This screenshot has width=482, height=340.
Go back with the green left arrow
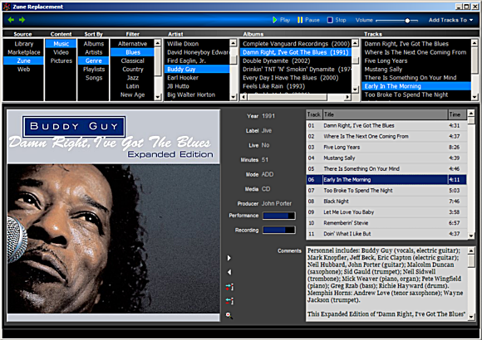[11, 20]
